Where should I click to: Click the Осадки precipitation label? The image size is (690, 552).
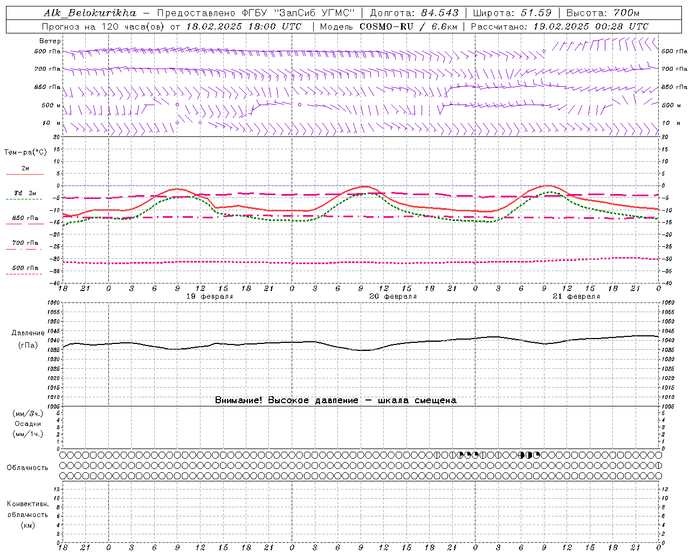[x=27, y=424]
